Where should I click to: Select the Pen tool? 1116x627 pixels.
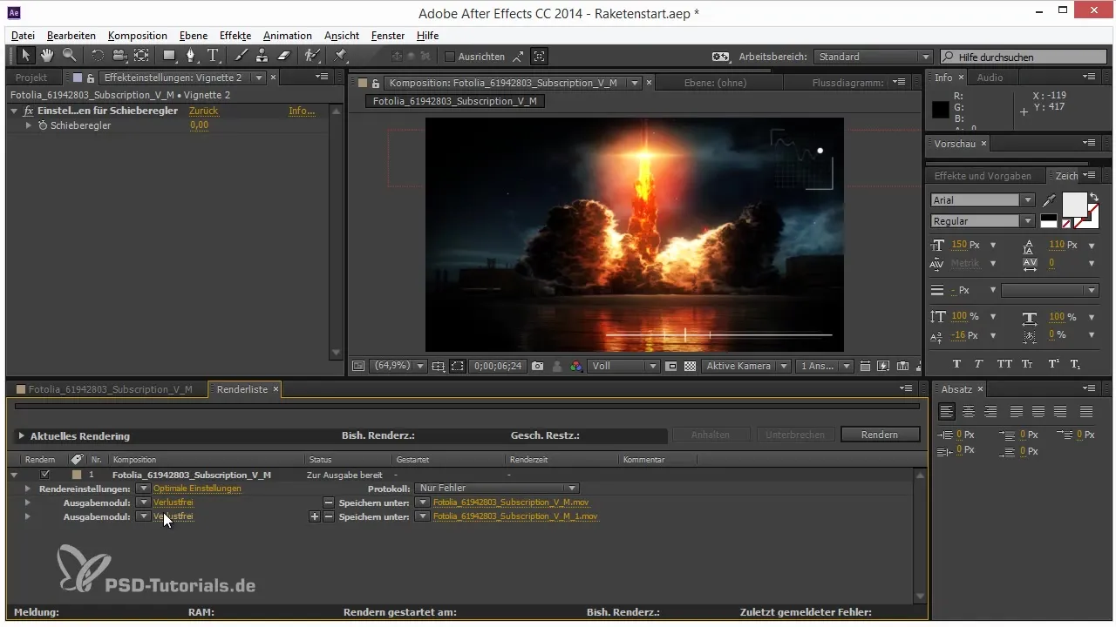click(x=192, y=56)
